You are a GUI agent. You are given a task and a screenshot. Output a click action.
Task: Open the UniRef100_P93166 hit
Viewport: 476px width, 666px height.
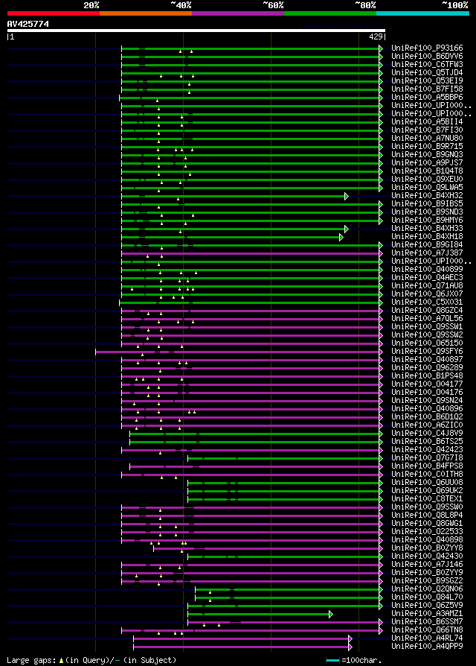tap(427, 48)
